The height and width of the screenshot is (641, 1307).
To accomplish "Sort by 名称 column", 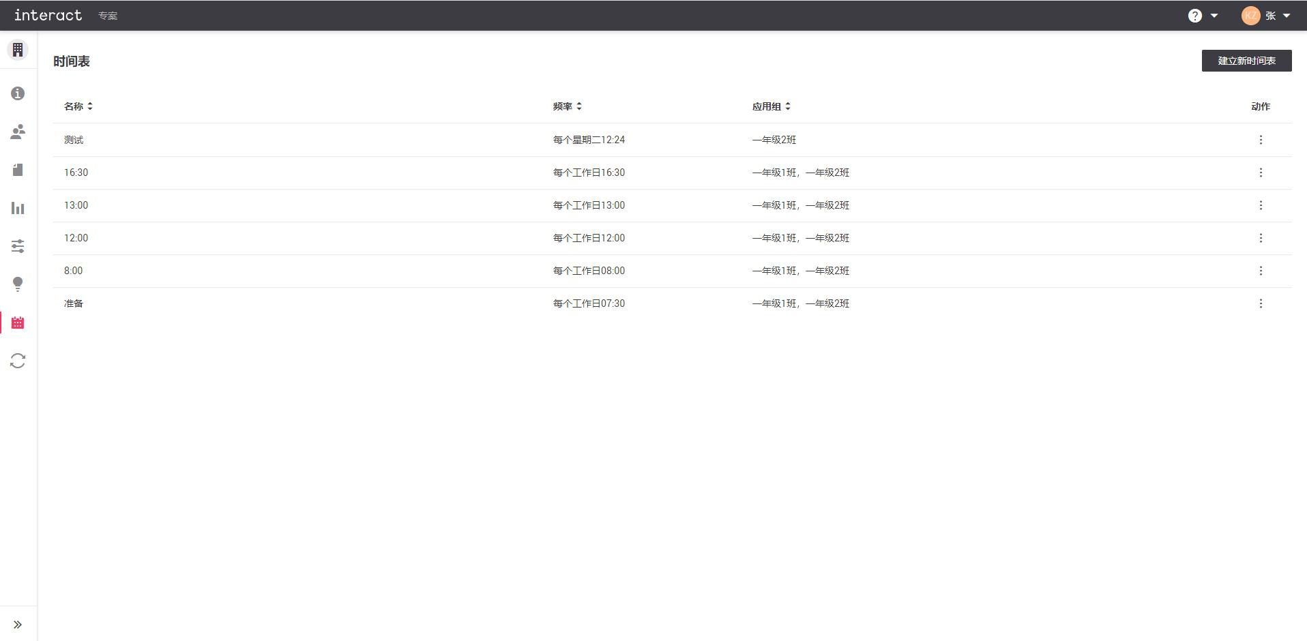I will pos(78,106).
